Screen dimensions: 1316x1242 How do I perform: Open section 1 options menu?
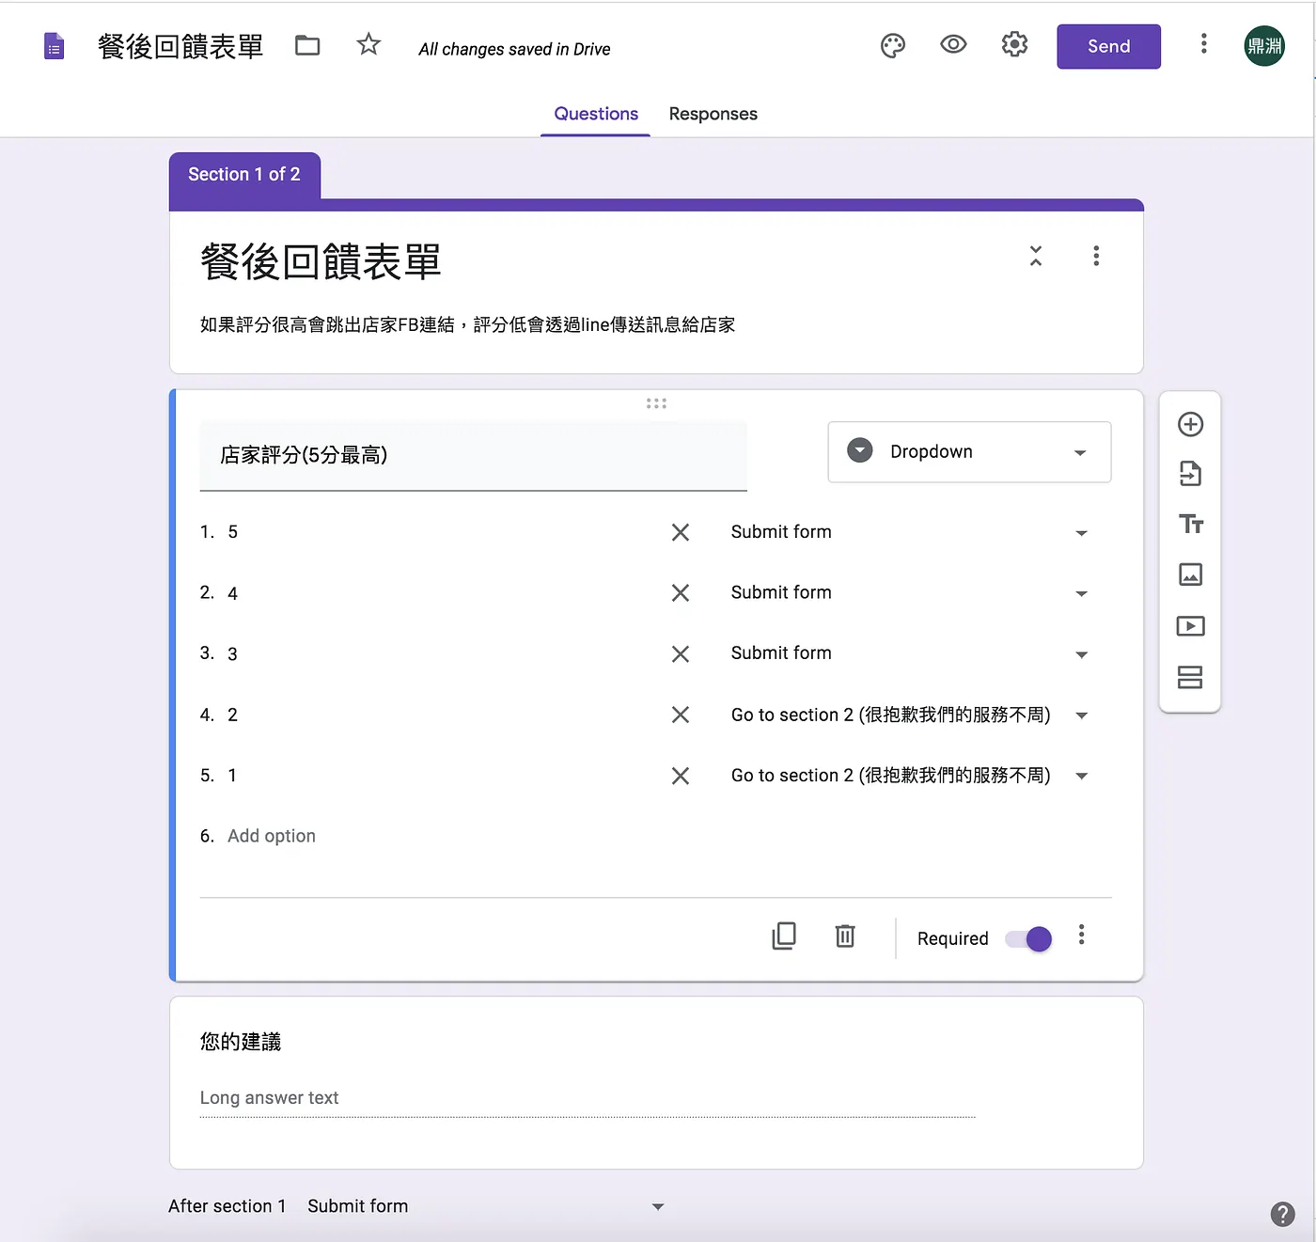pos(1096,256)
